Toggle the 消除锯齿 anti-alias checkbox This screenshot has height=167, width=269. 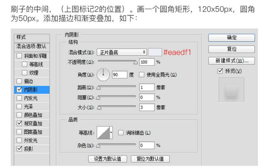tap(121, 133)
